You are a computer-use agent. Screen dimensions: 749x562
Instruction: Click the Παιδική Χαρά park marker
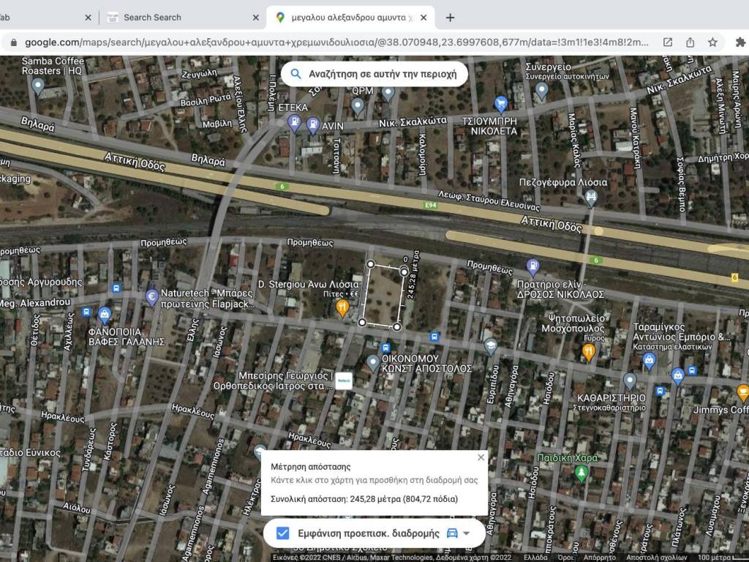(x=581, y=473)
